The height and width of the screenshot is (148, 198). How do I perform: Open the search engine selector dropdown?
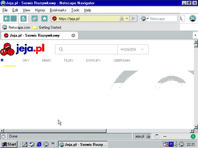pos(145,18)
